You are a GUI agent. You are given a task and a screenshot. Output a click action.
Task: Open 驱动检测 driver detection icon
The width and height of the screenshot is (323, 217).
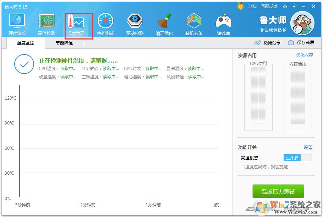coord(135,24)
